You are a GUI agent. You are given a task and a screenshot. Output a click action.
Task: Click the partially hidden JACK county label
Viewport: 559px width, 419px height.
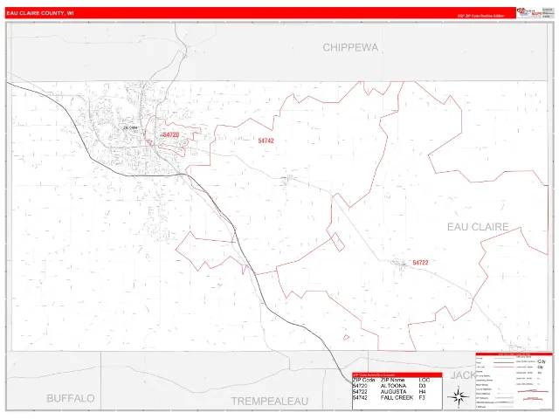tap(463, 375)
